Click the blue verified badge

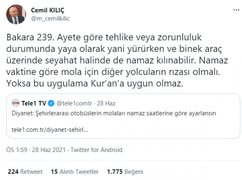tap(51, 103)
